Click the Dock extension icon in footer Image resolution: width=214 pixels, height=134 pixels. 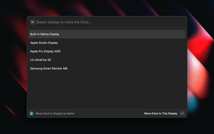point(31,114)
